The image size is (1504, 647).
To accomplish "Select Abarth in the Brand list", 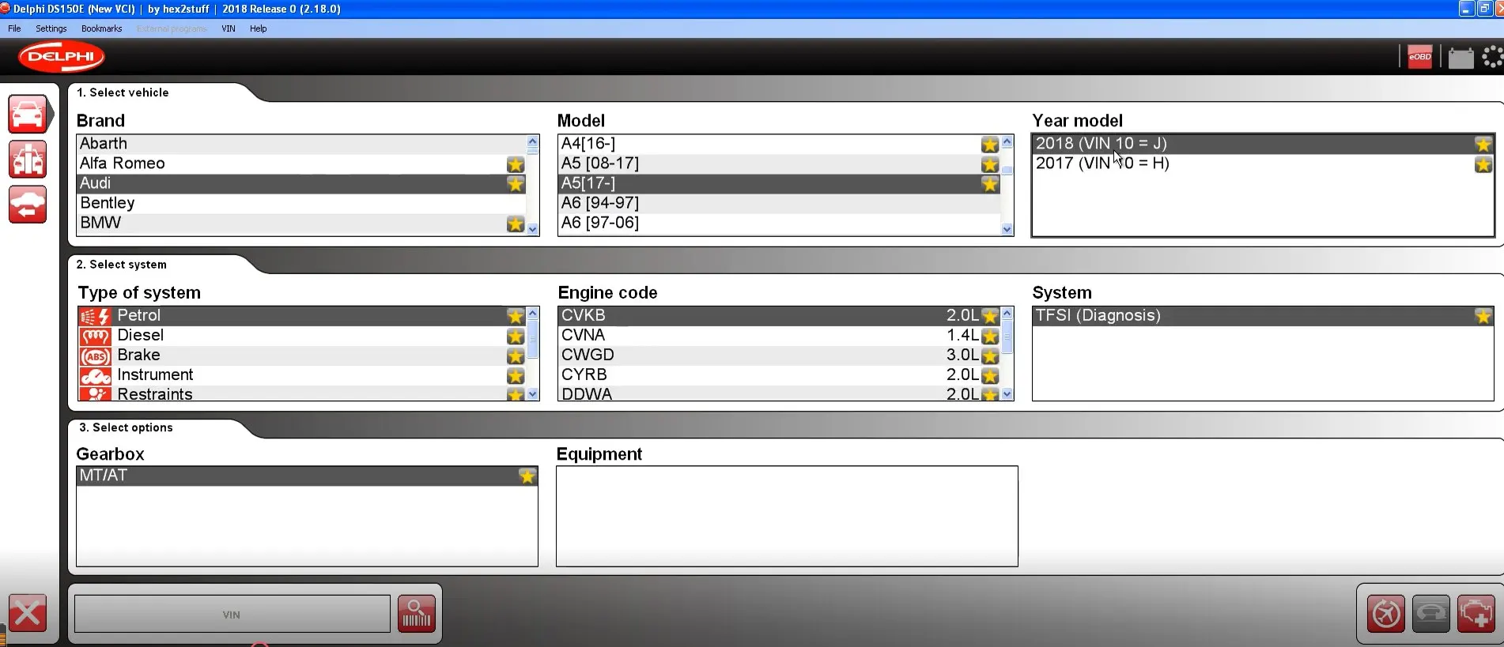I will (x=301, y=144).
